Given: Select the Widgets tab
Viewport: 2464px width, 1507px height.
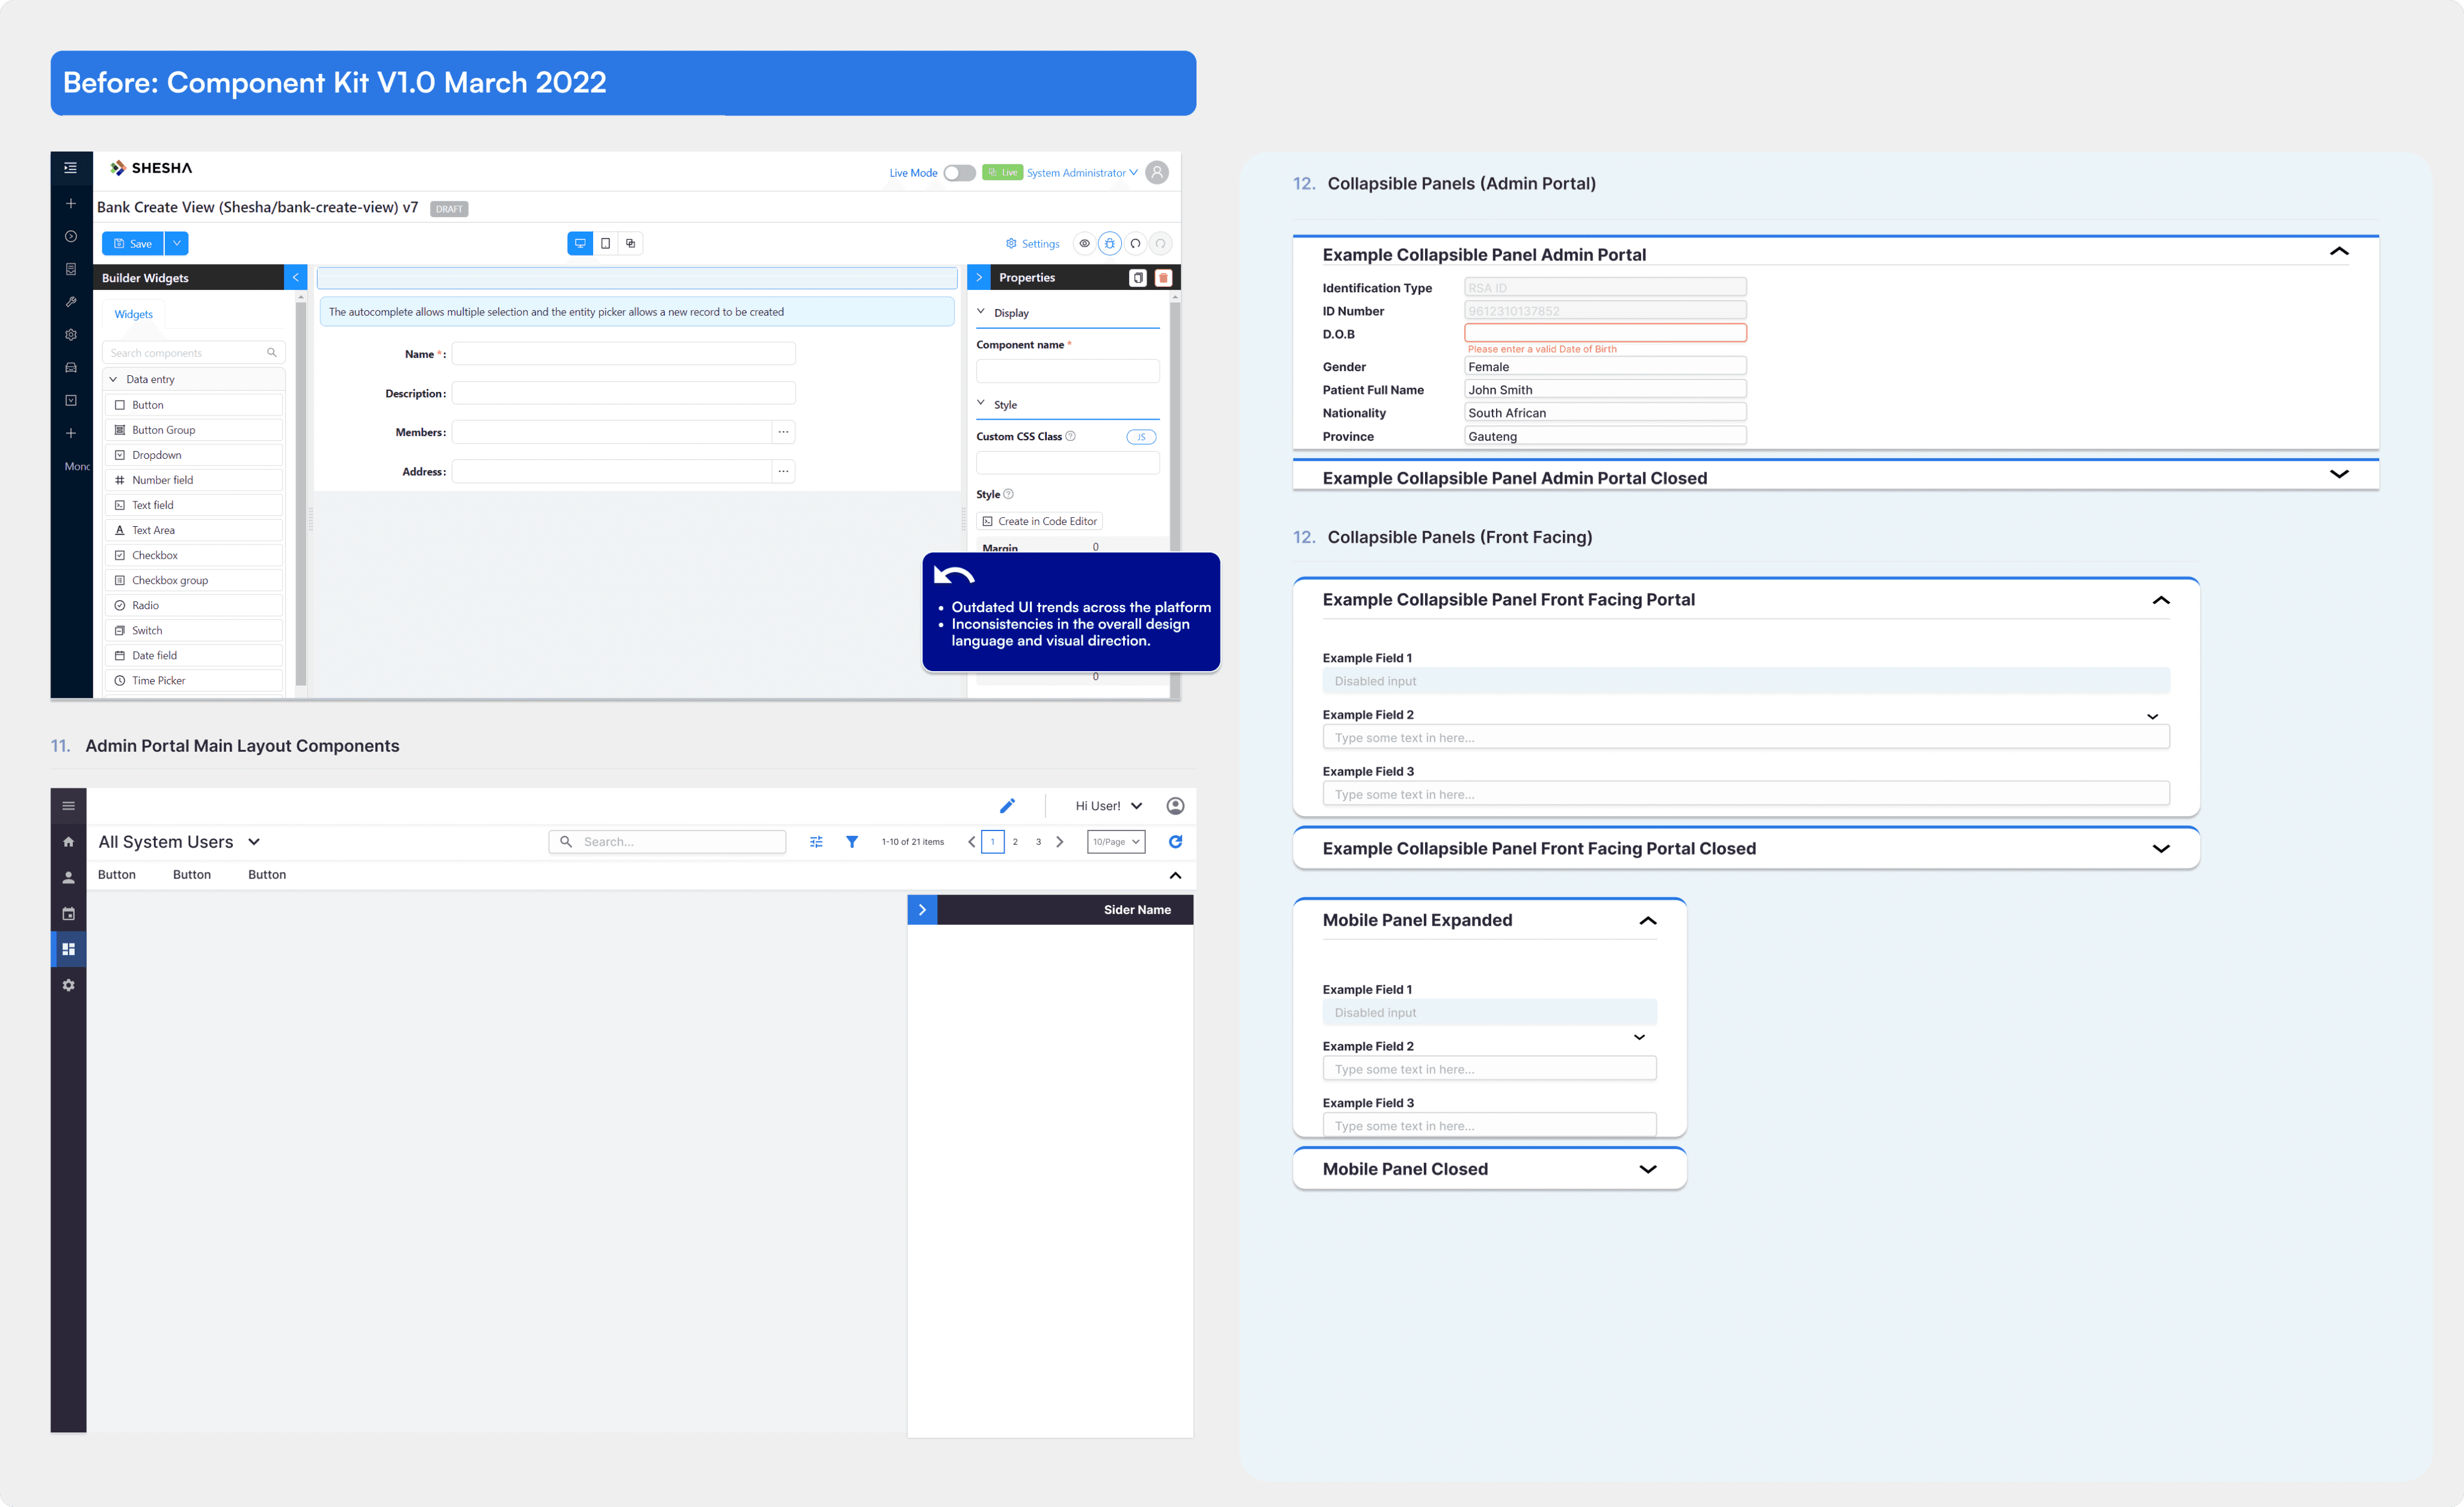Looking at the screenshot, I should tap(133, 314).
